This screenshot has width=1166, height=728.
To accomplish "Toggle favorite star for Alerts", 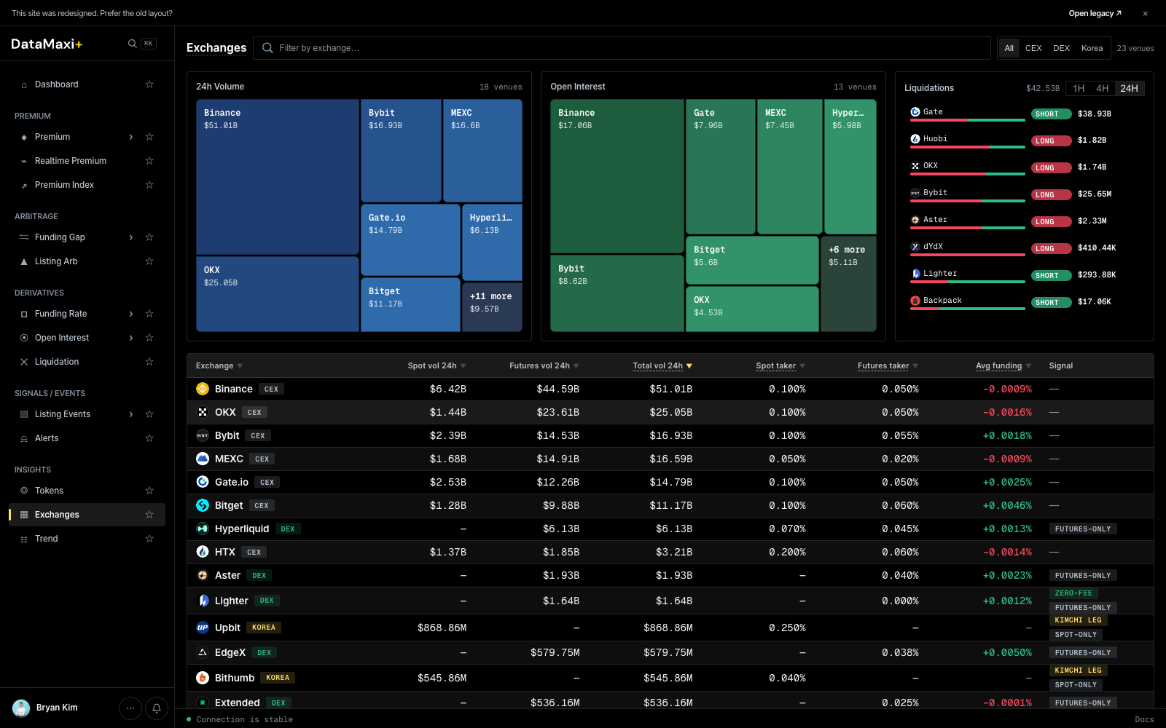I will click(149, 438).
